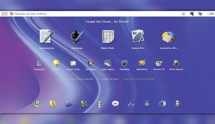Viewport: 215px width, 124px height.
Task: Click the SSuite Online Office title
Action: coord(31,14)
